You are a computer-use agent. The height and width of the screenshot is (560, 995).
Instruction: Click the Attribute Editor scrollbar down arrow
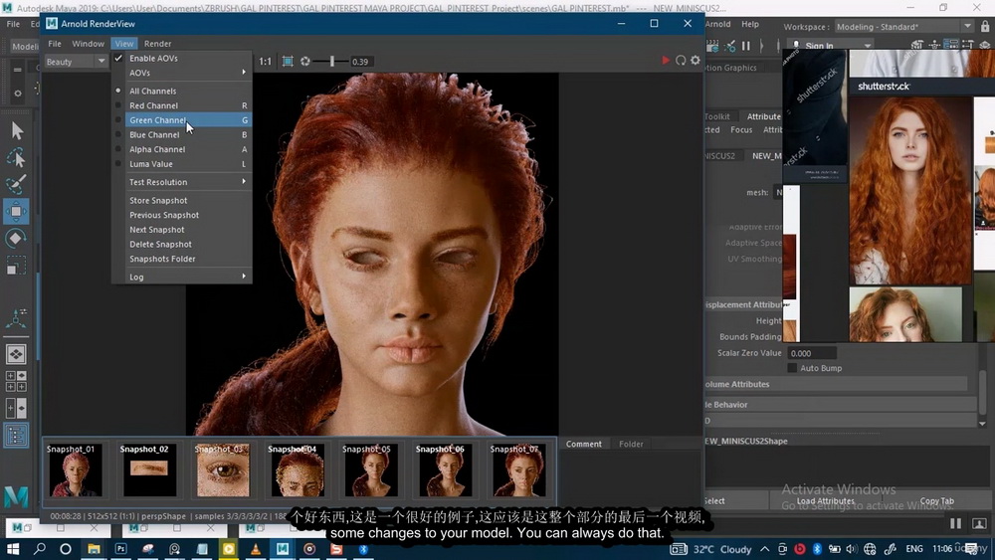982,424
